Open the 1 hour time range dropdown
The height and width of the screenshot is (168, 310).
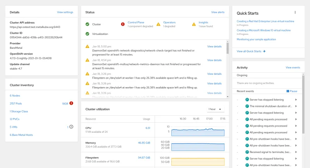pos(215,109)
